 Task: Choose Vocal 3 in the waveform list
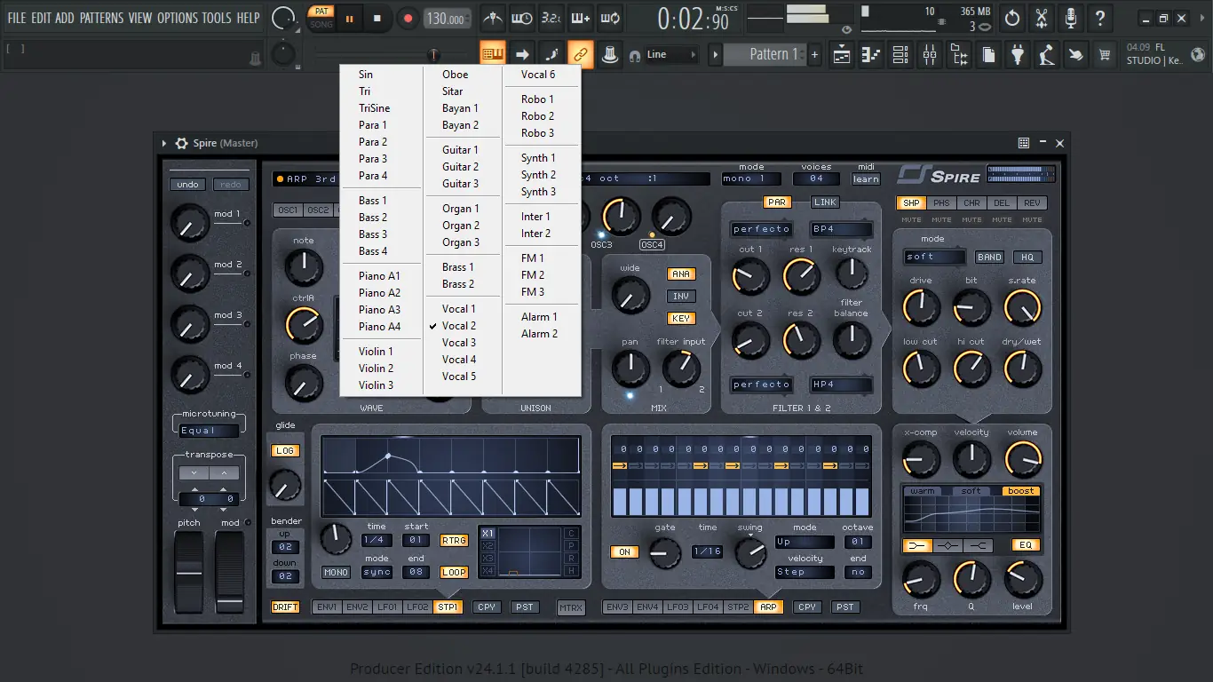click(x=459, y=343)
